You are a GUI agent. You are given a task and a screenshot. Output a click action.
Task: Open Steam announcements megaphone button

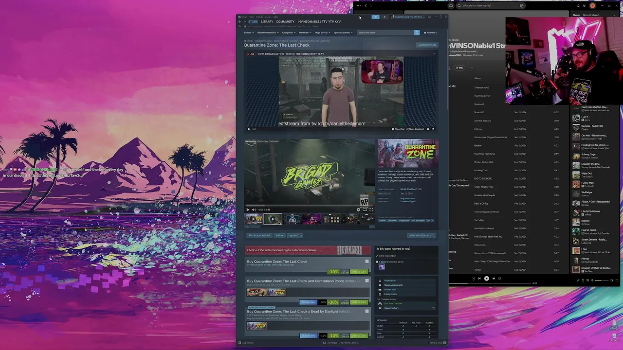[375, 17]
